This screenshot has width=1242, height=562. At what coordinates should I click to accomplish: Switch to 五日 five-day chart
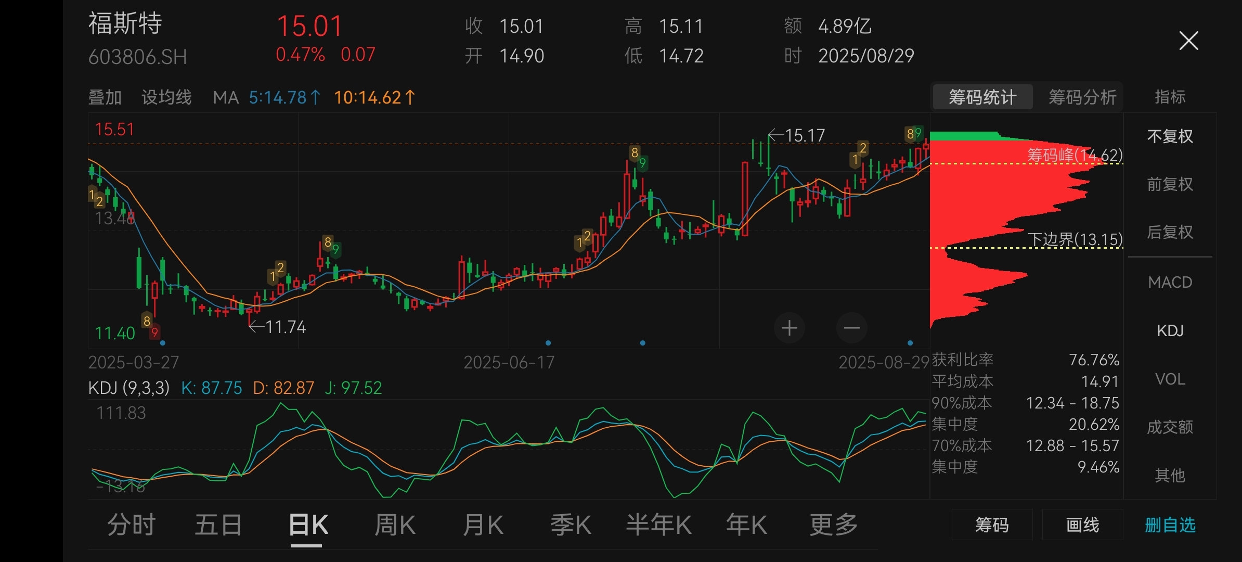coord(218,525)
